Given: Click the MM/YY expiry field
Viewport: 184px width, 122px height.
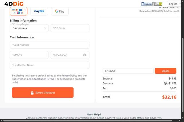Looking at the screenshot, I should (x=29, y=55).
